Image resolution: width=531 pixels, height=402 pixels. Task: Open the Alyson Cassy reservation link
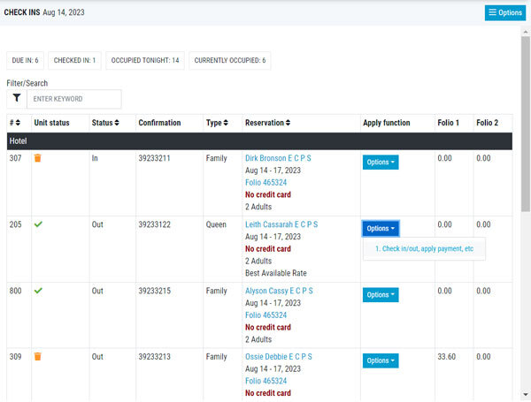279,291
